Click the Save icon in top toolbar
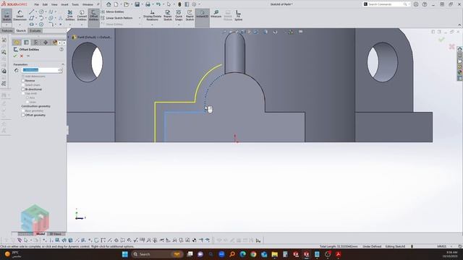The image size is (463, 260). [x=137, y=4]
